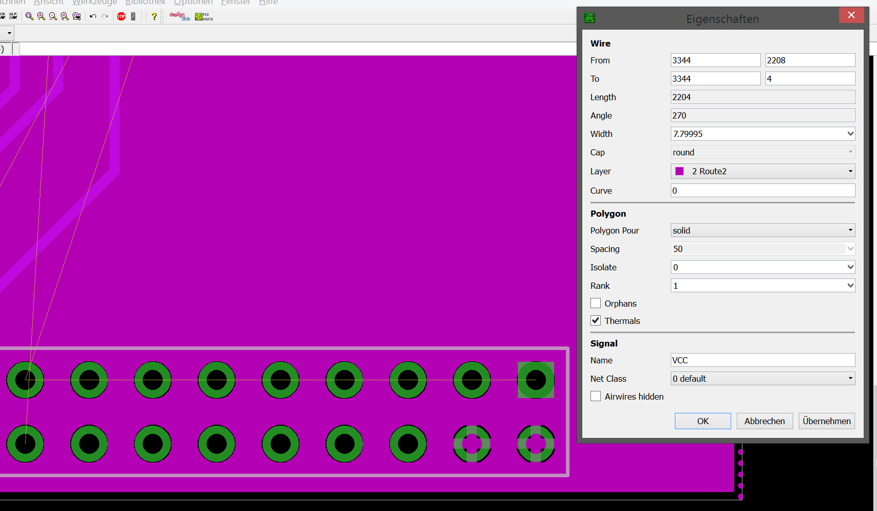This screenshot has width=877, height=511.
Task: Open the Optionen menu
Action: click(x=193, y=2)
